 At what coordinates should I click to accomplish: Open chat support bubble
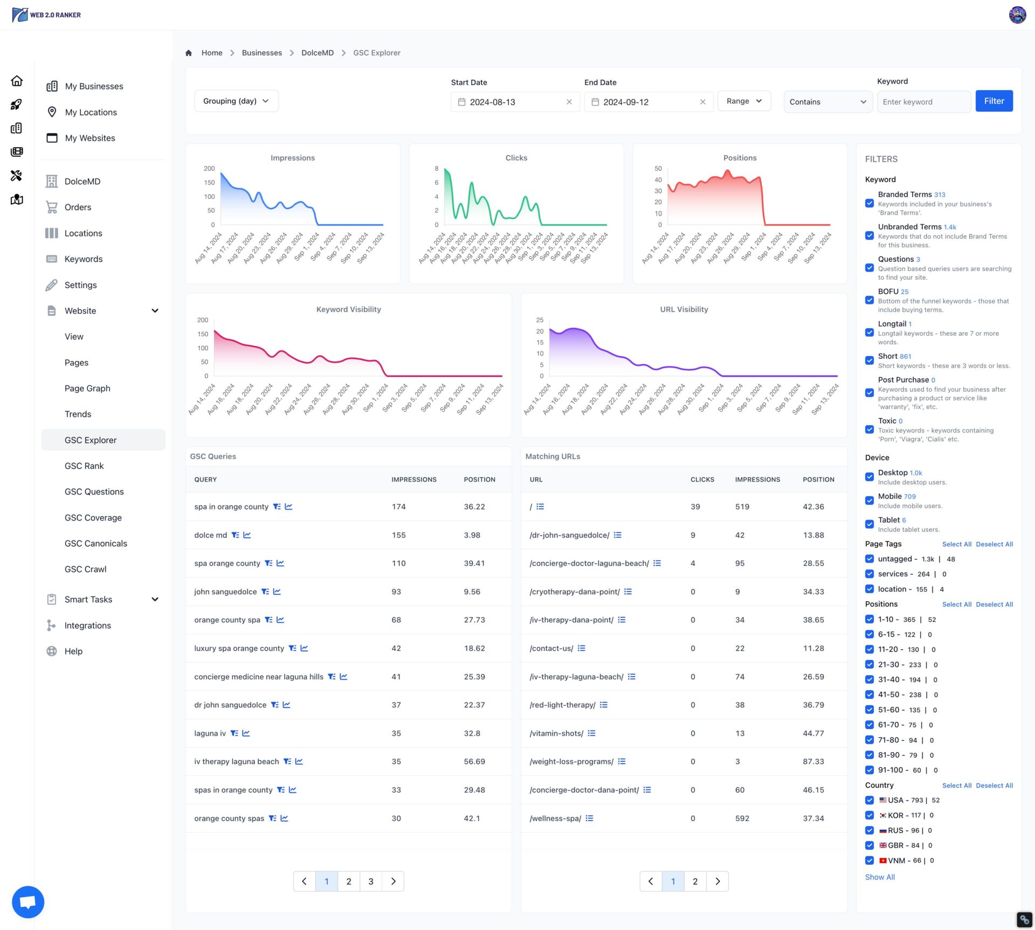(x=28, y=901)
